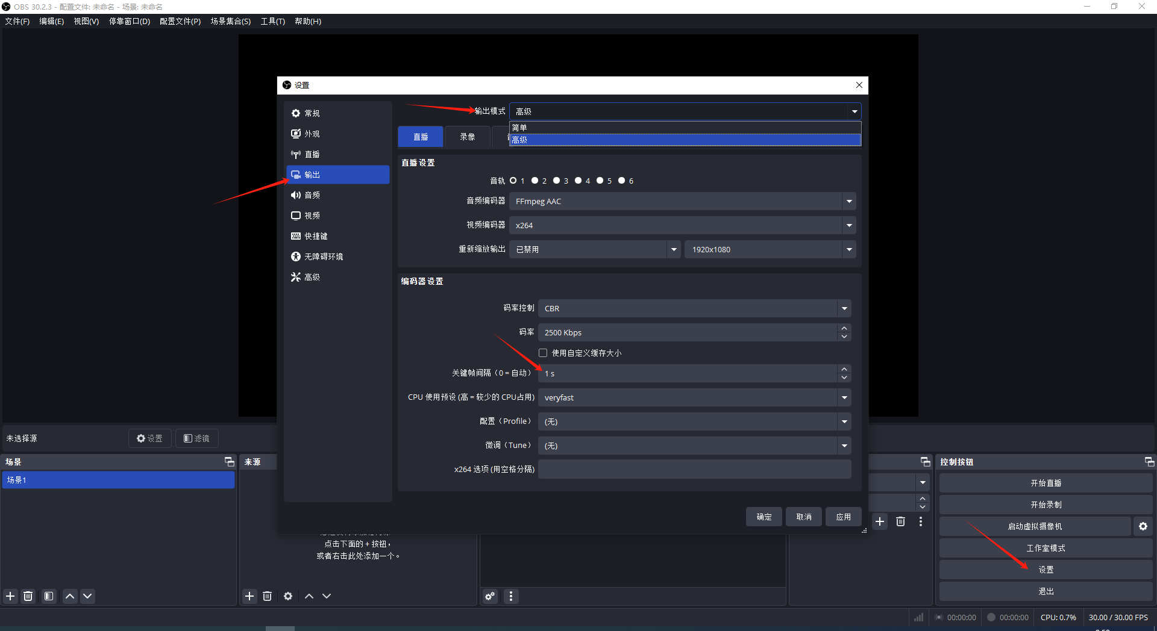Open the 码率控制 CBR dropdown
This screenshot has height=631, width=1157.
point(695,308)
